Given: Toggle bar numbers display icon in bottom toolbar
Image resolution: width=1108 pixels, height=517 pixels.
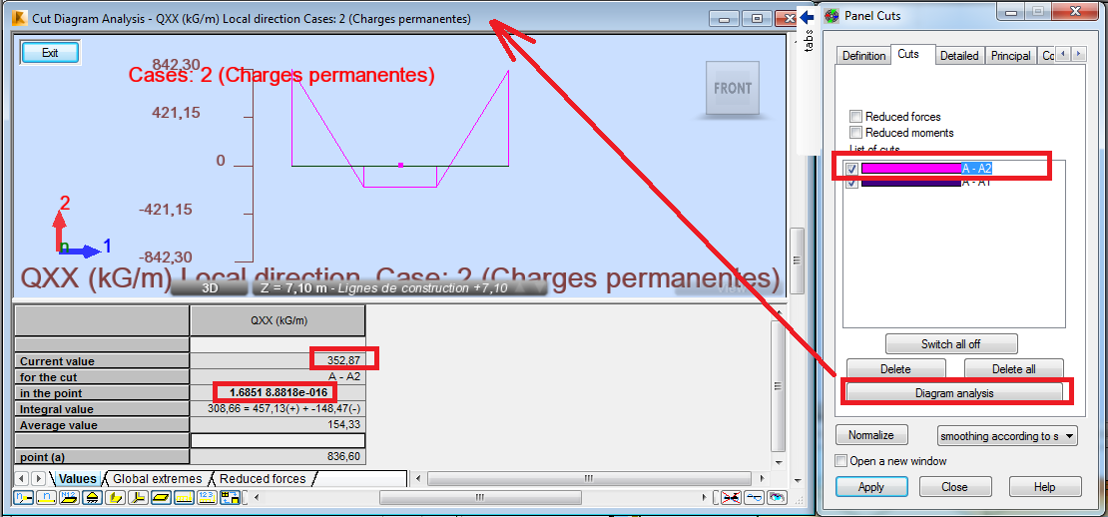Looking at the screenshot, I should pyautogui.click(x=47, y=497).
